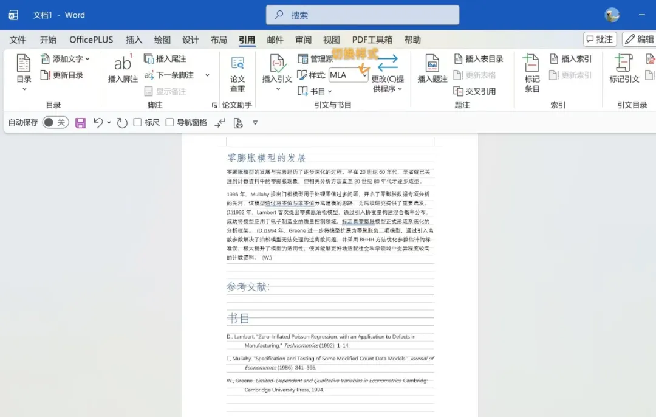Enable the Ruler (标尺) checkbox

(137, 122)
